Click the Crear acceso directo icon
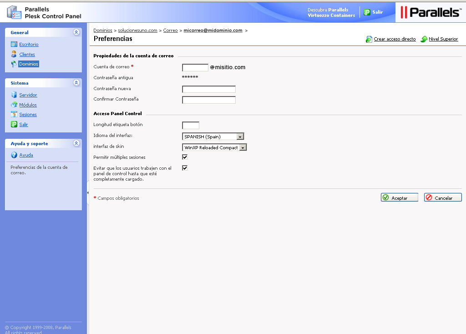The height and width of the screenshot is (334, 466). [369, 39]
